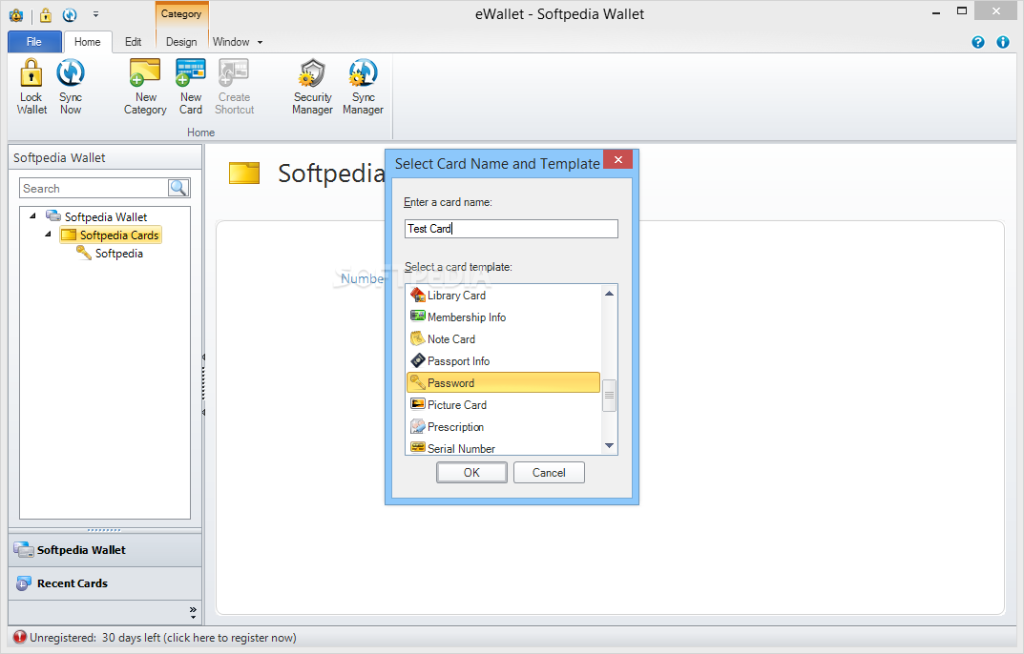Select the Note Card template
The image size is (1024, 654).
pyautogui.click(x=503, y=338)
